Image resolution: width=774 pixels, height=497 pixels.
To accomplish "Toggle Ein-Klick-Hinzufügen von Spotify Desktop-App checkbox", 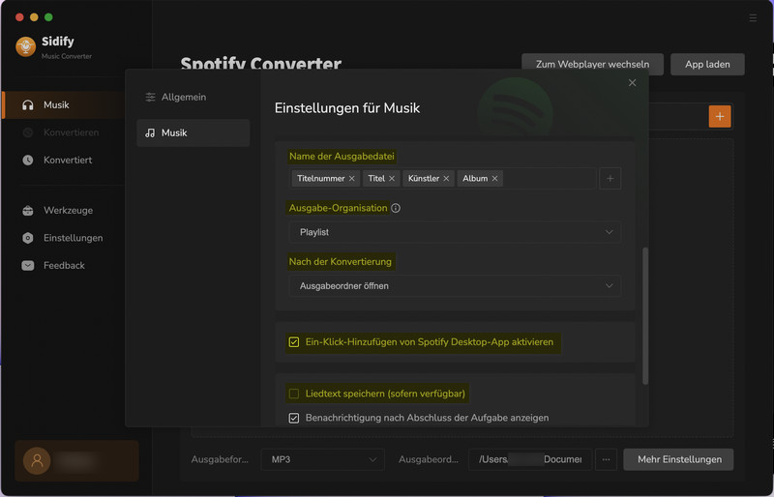I will coord(294,342).
